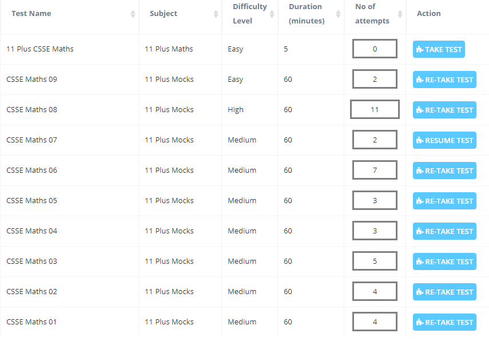Re-take the CSSE Maths 01 test

(x=444, y=322)
